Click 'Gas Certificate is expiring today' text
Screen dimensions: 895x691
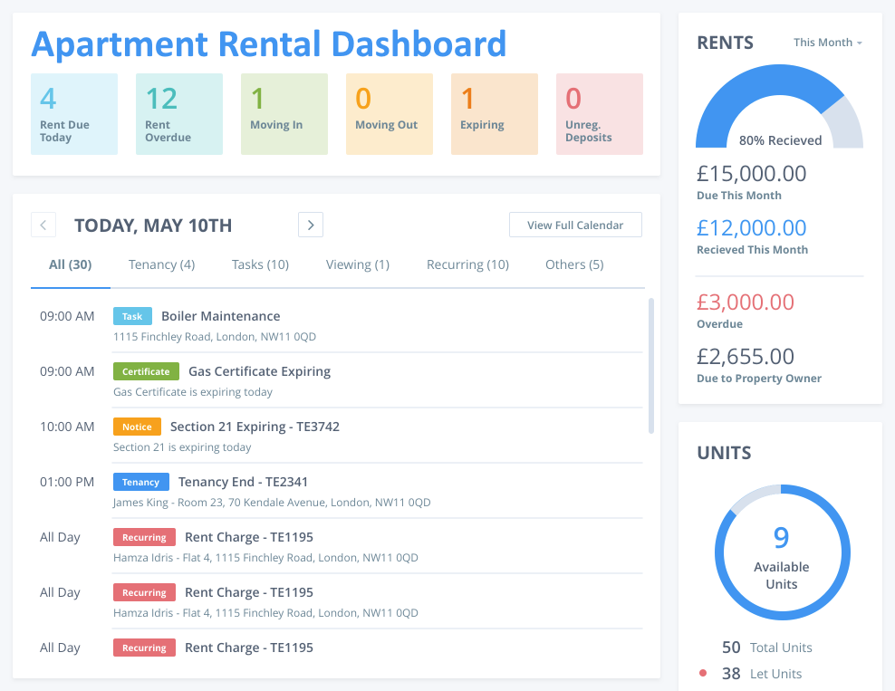[x=193, y=392]
